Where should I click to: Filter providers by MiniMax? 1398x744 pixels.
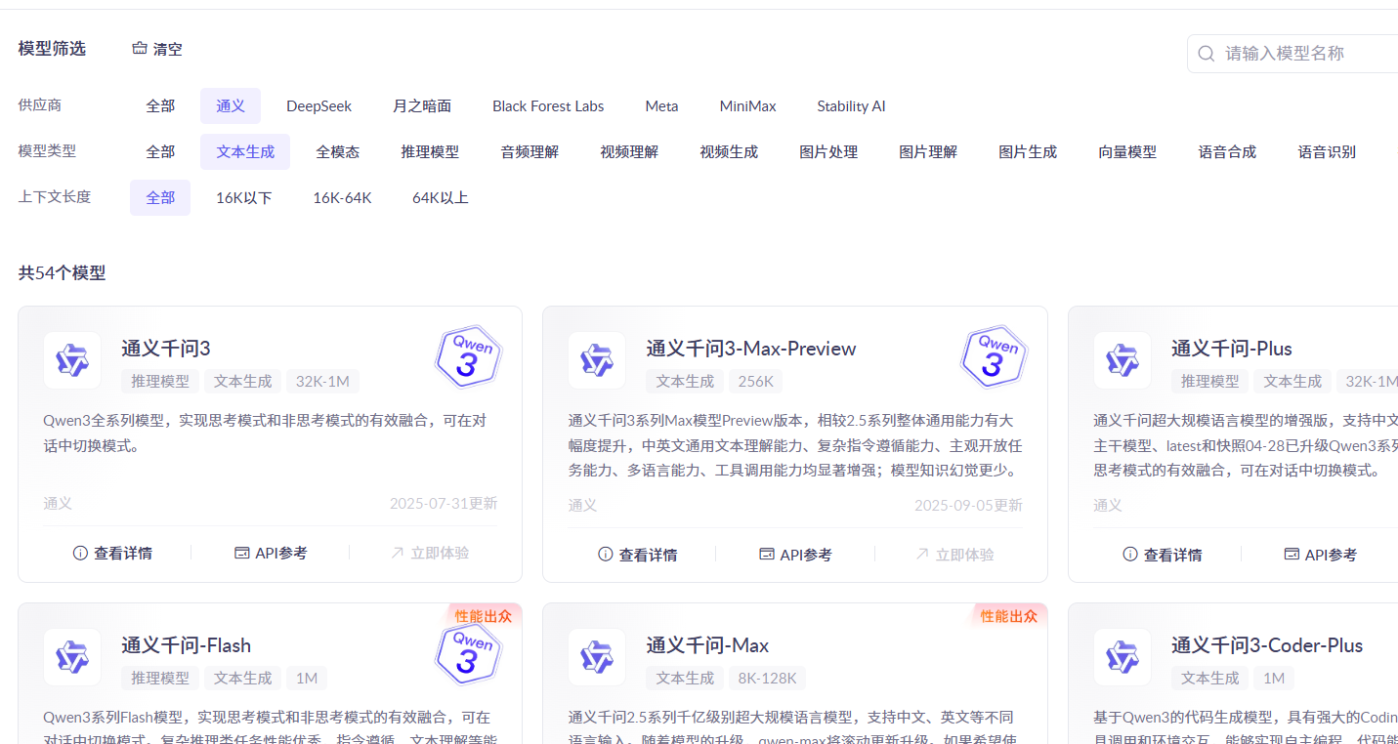coord(748,105)
